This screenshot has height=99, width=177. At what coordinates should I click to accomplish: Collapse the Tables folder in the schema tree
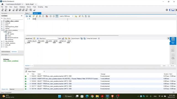(x=4, y=32)
